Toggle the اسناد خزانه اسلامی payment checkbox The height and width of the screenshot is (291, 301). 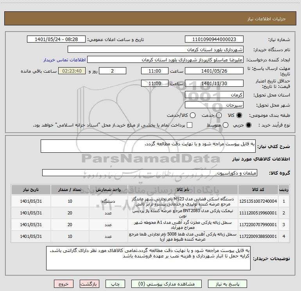190,125
